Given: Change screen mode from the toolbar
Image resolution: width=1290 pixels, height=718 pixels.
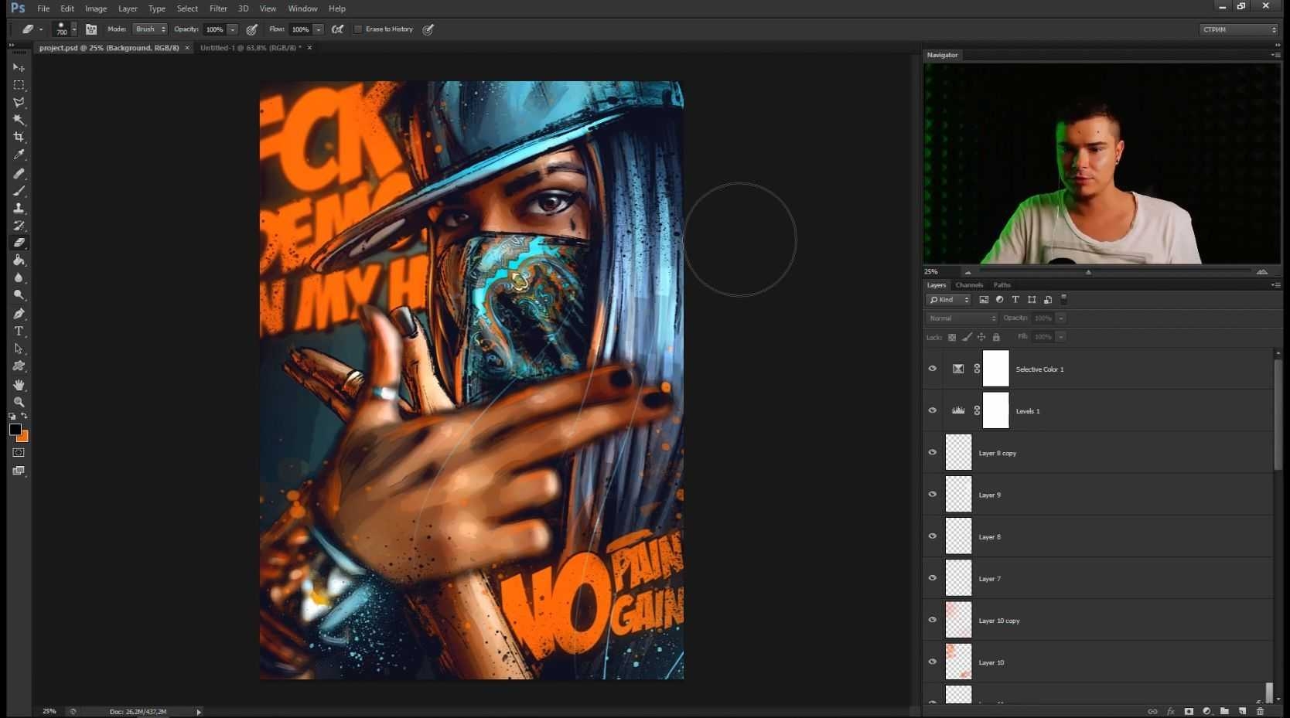Looking at the screenshot, I should click(19, 471).
